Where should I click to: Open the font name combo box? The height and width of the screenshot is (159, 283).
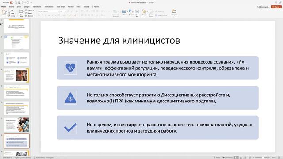tap(48, 11)
